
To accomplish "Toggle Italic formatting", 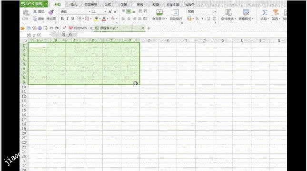I will (x=68, y=18).
